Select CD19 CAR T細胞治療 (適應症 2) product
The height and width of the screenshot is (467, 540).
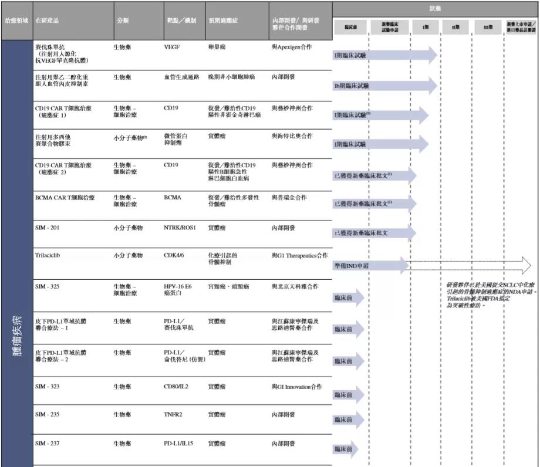63,168
